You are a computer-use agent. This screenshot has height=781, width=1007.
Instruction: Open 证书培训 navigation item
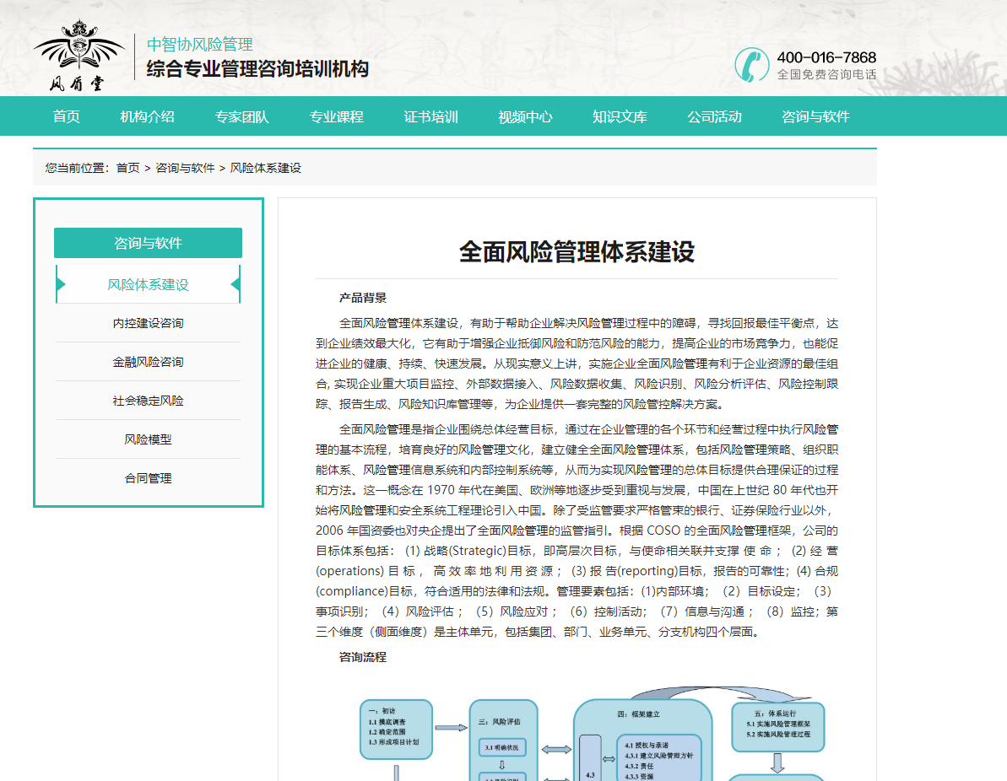pos(430,116)
